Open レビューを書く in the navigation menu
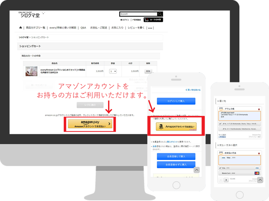 pos(136,28)
